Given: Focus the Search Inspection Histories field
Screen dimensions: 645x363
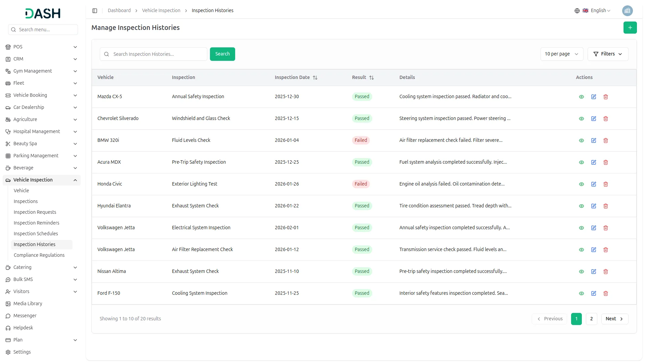Looking at the screenshot, I should click(x=158, y=54).
